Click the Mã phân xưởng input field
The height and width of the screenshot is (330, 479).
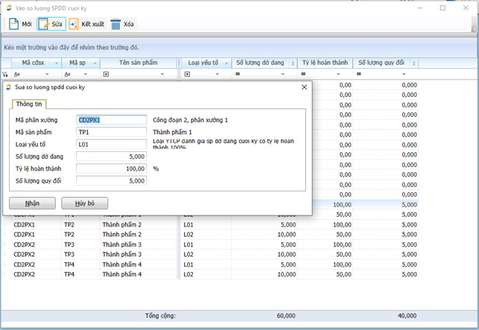tap(112, 119)
